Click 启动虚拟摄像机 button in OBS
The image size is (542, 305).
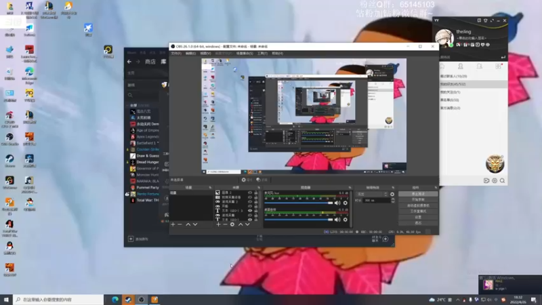click(418, 206)
